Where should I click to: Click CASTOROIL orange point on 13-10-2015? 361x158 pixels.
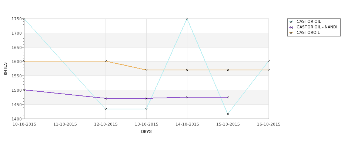tap(146, 70)
